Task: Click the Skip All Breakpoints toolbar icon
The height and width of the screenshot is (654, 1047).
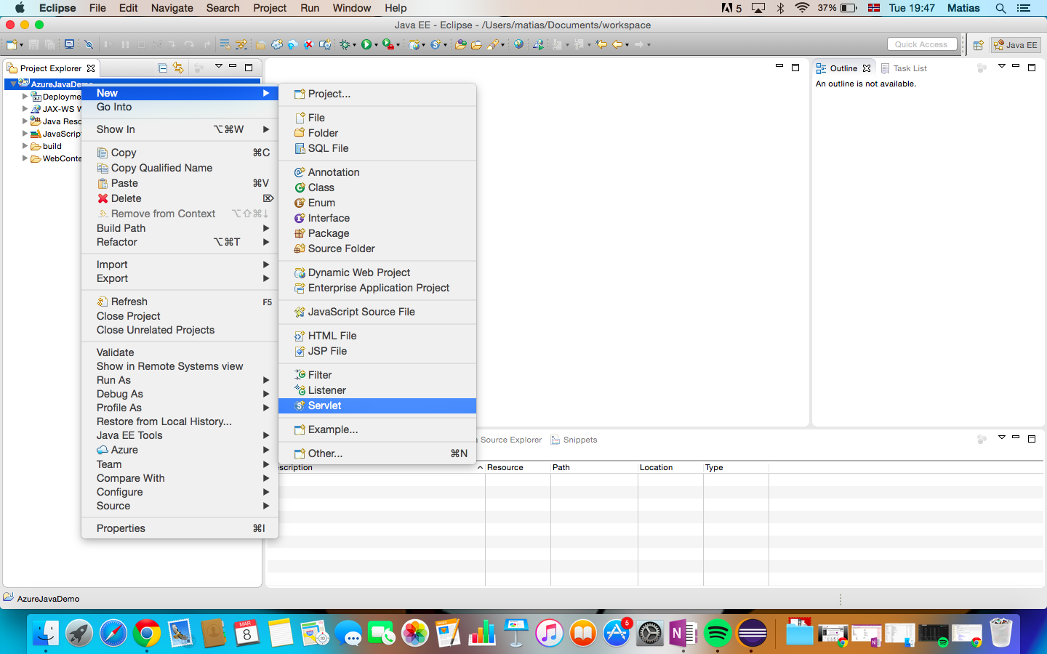Action: pyautogui.click(x=89, y=44)
